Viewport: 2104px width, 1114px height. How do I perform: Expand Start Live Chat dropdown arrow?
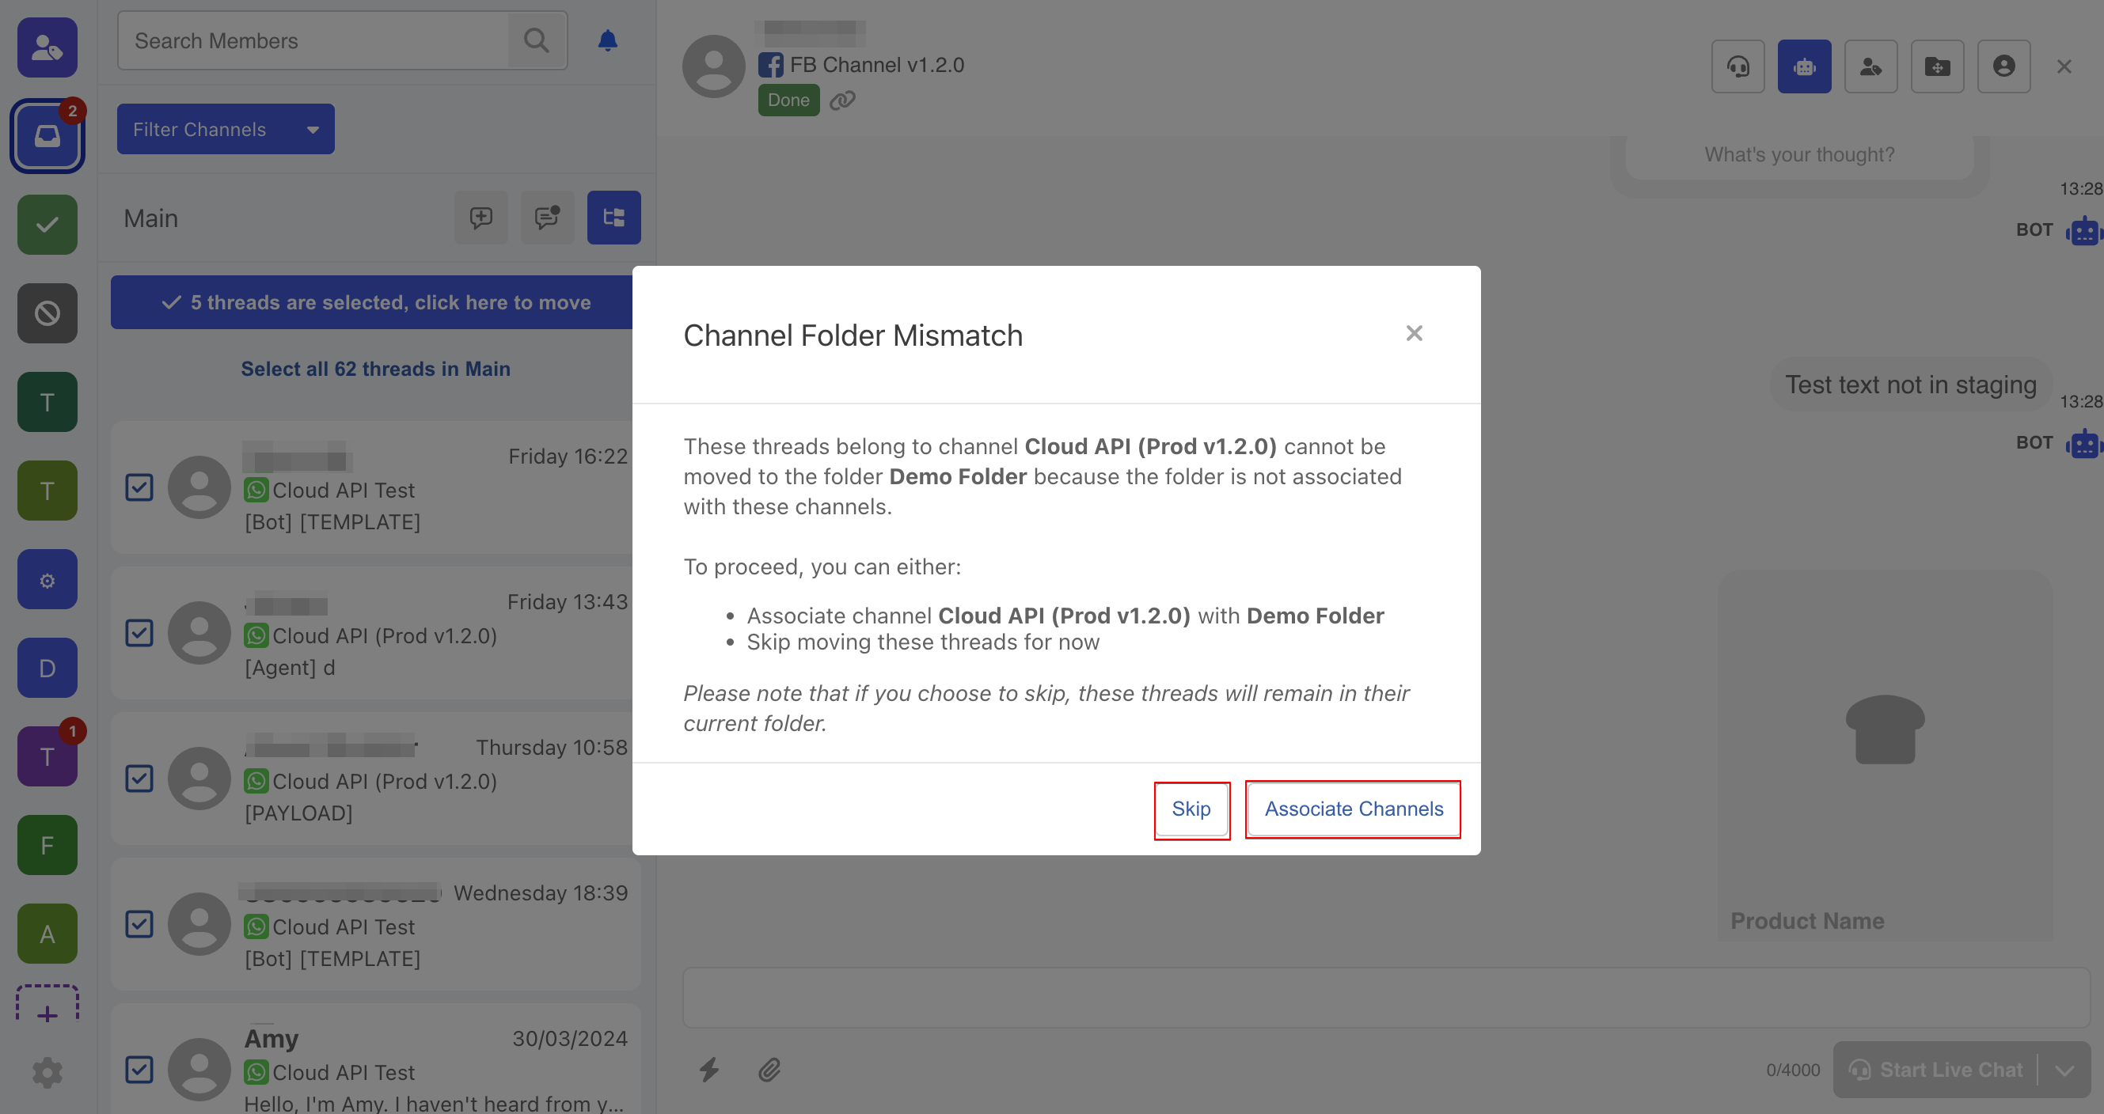2064,1070
